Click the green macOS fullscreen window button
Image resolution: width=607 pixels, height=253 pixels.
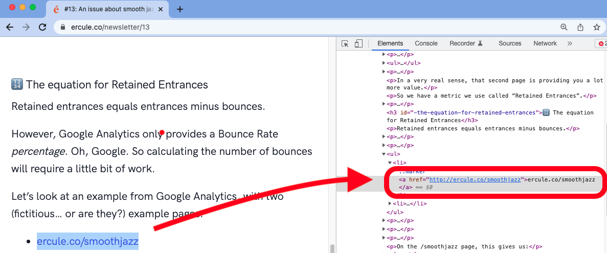tap(33, 7)
